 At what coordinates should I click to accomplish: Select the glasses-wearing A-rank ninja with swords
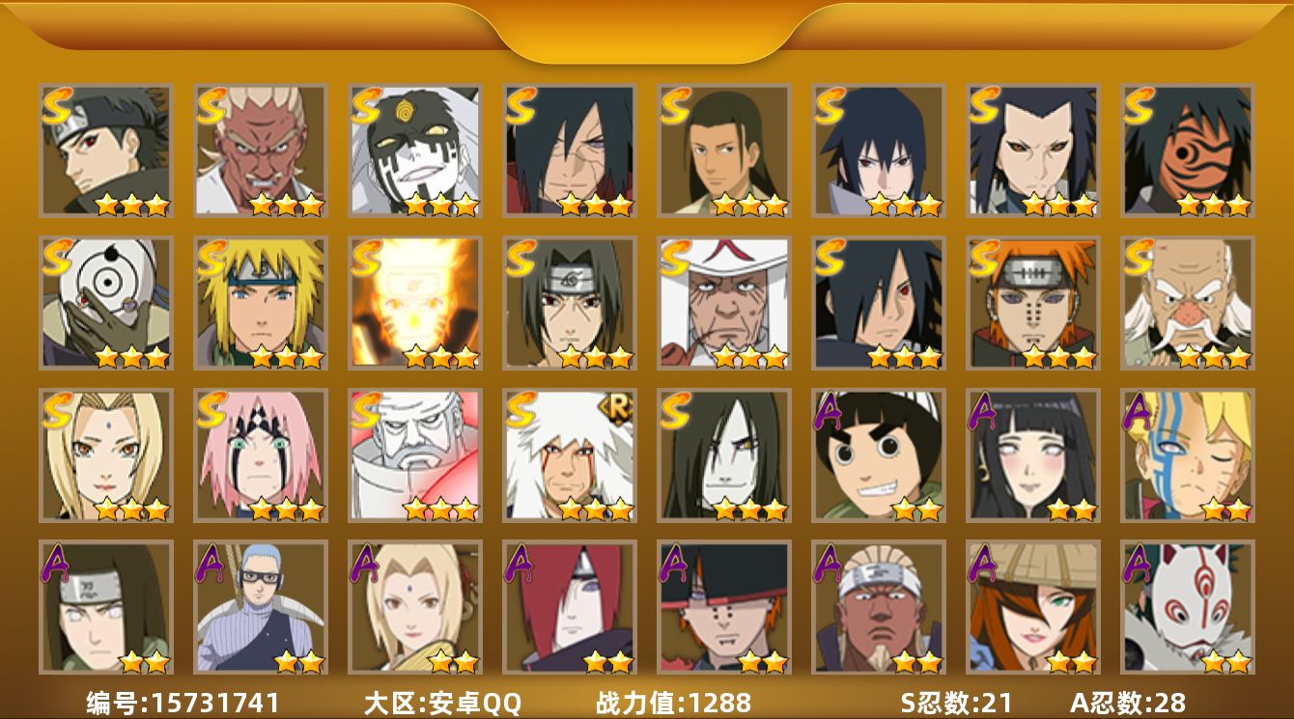coord(260,607)
